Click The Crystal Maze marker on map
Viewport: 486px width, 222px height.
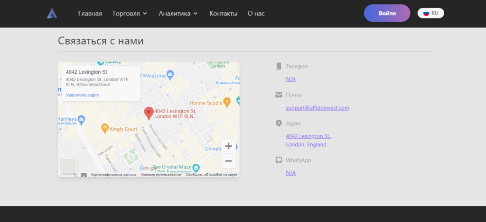point(196,168)
